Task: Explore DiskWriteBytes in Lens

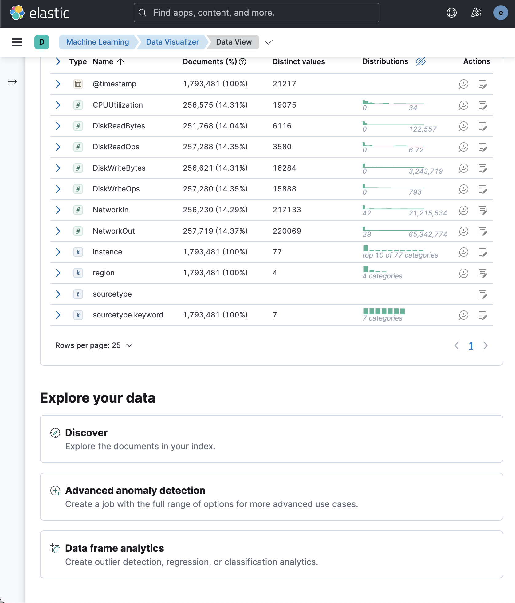Action: click(x=463, y=168)
